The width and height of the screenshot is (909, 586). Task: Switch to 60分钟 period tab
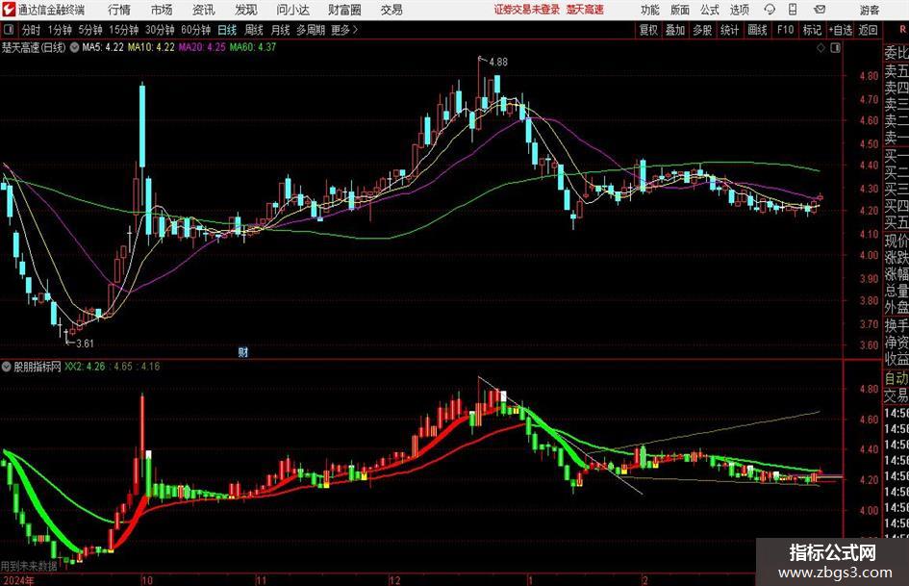point(195,30)
